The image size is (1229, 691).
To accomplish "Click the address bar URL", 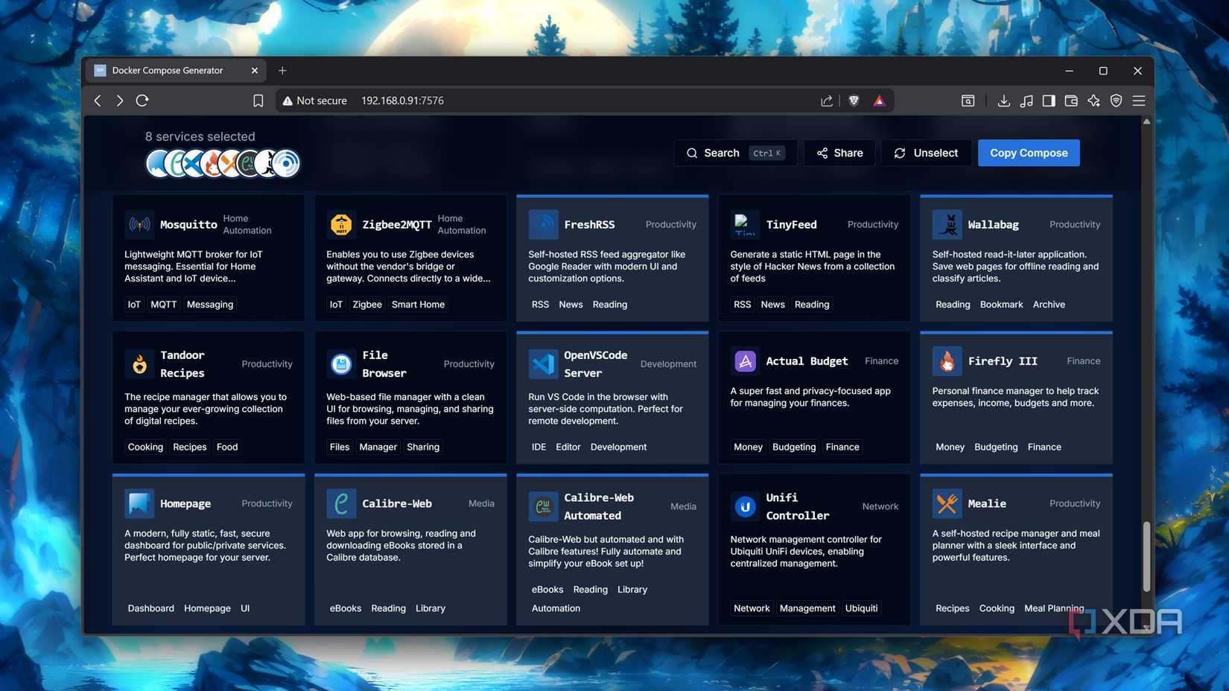I will tap(402, 101).
